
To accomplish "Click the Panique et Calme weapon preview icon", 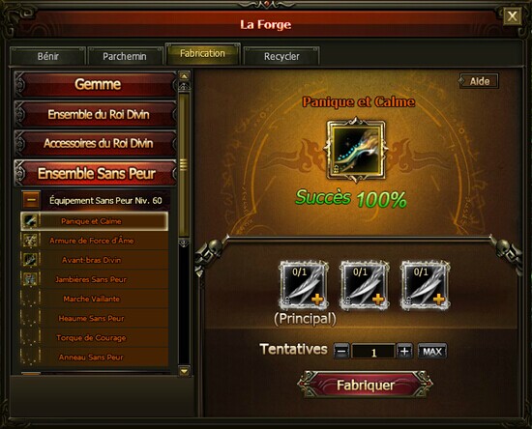I will click(356, 150).
